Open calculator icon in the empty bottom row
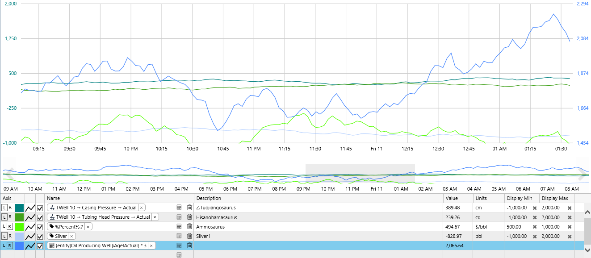 [179, 255]
